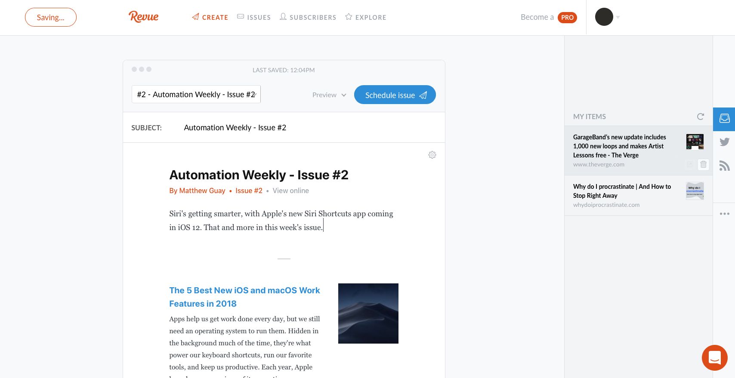
Task: Select the Why do I procrastinate thumbnail
Action: pos(695,191)
